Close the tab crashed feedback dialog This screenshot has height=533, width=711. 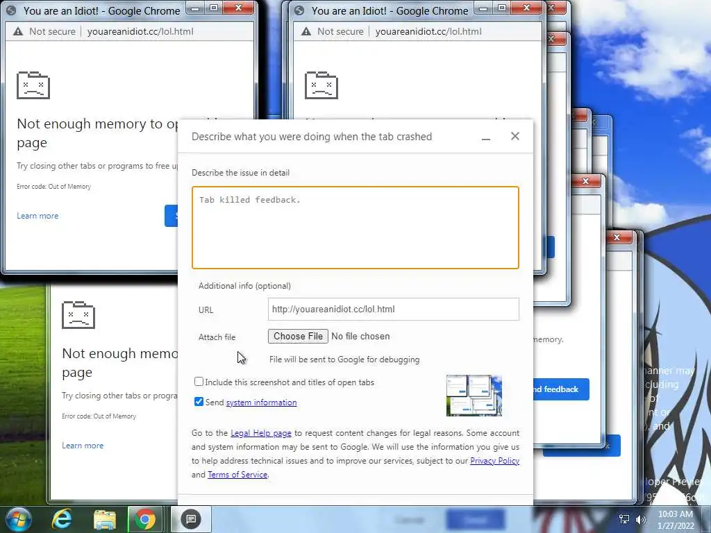[515, 136]
